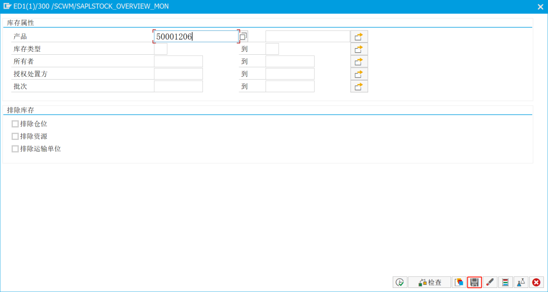Click the red marker/brush icon

[490, 282]
